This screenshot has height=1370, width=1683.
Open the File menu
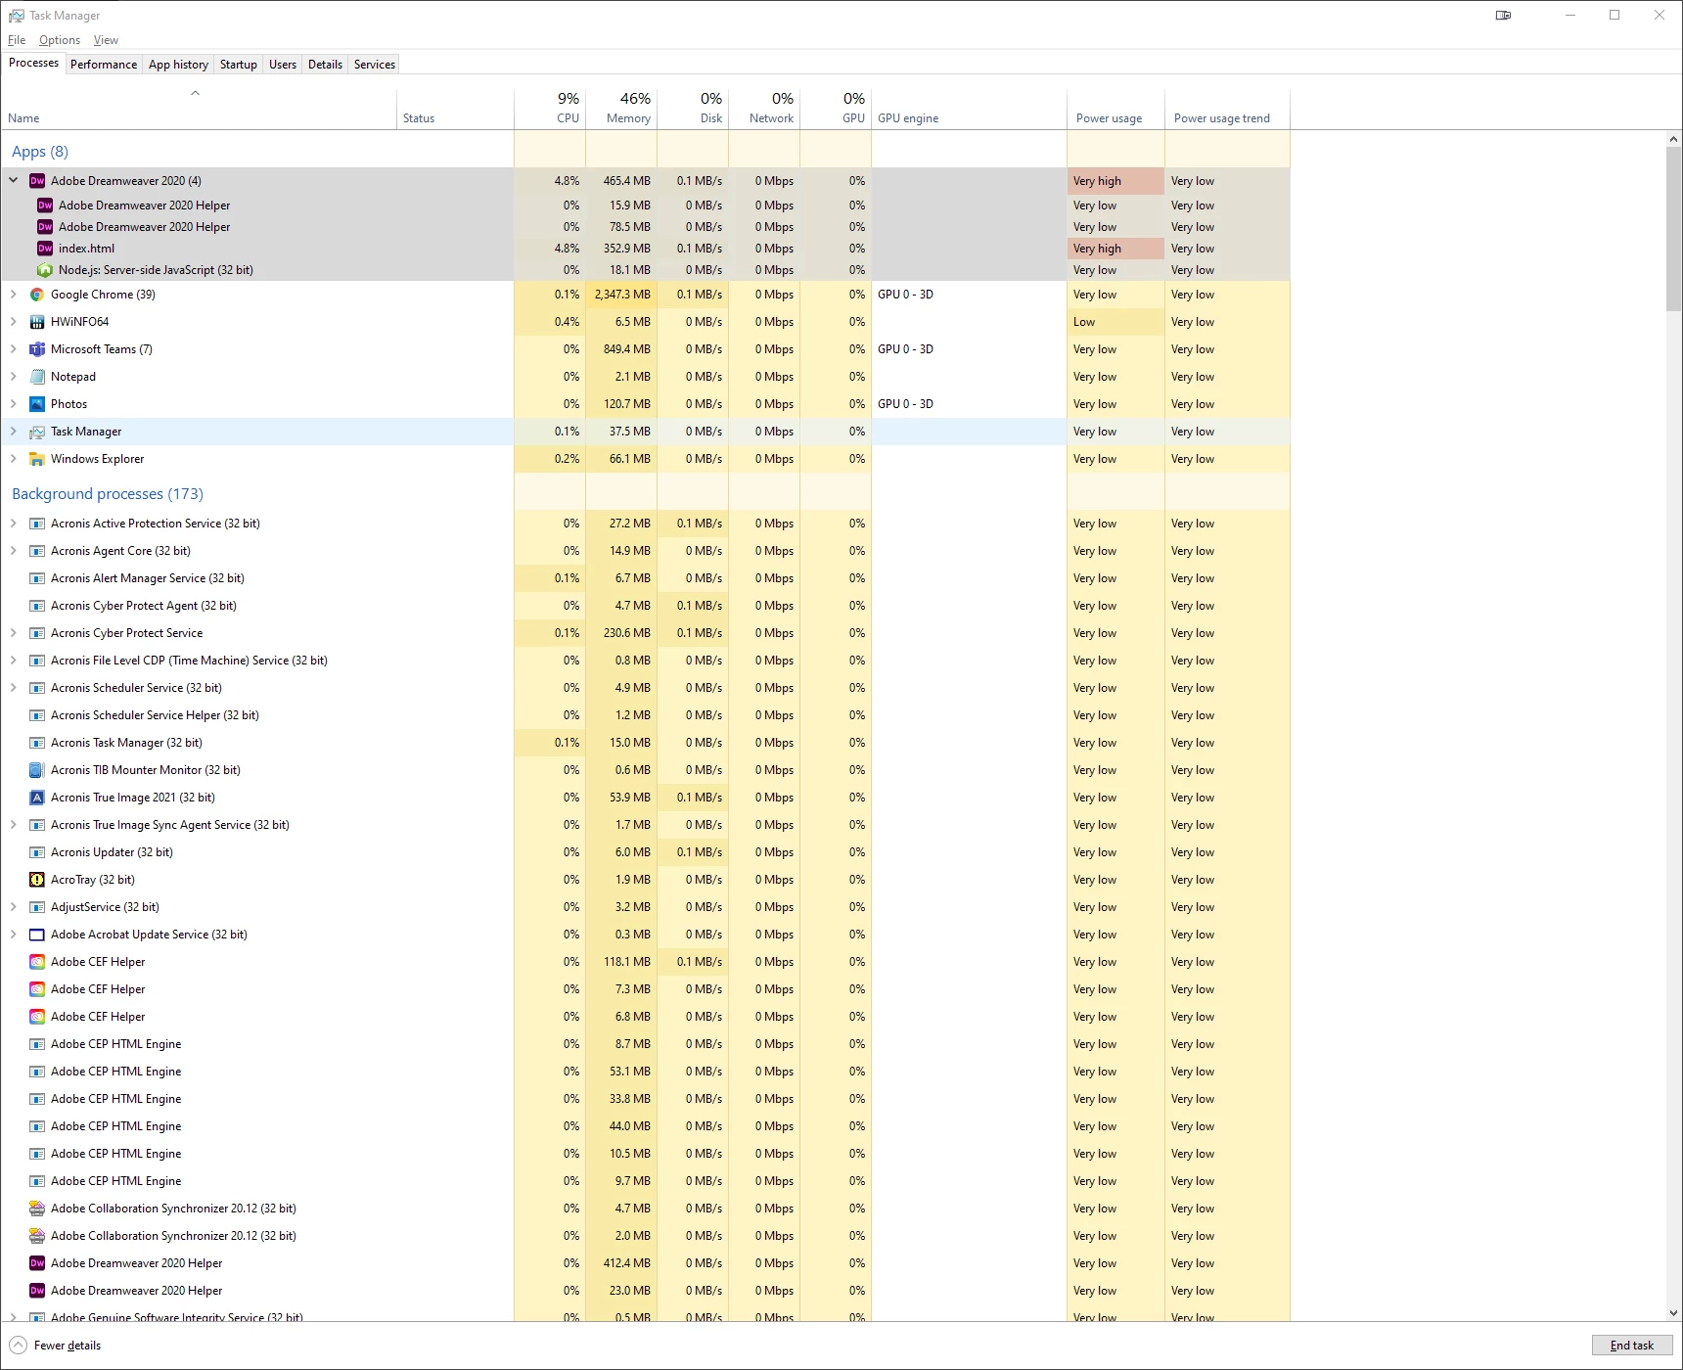pos(17,40)
